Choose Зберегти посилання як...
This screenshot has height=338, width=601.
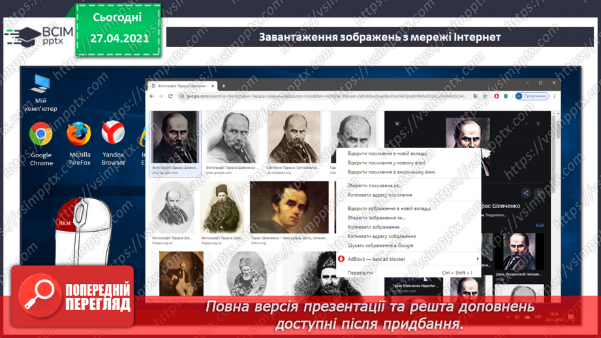point(408,185)
